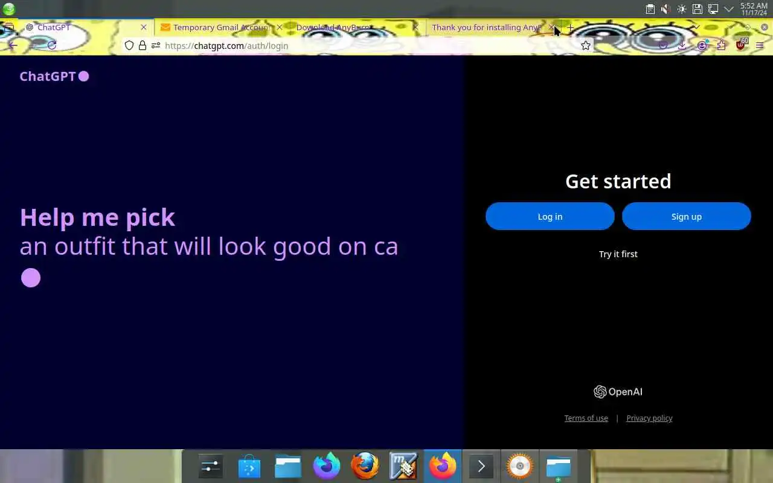The image size is (773, 483).
Task: Open the network connection tray icon
Action: (x=713, y=9)
